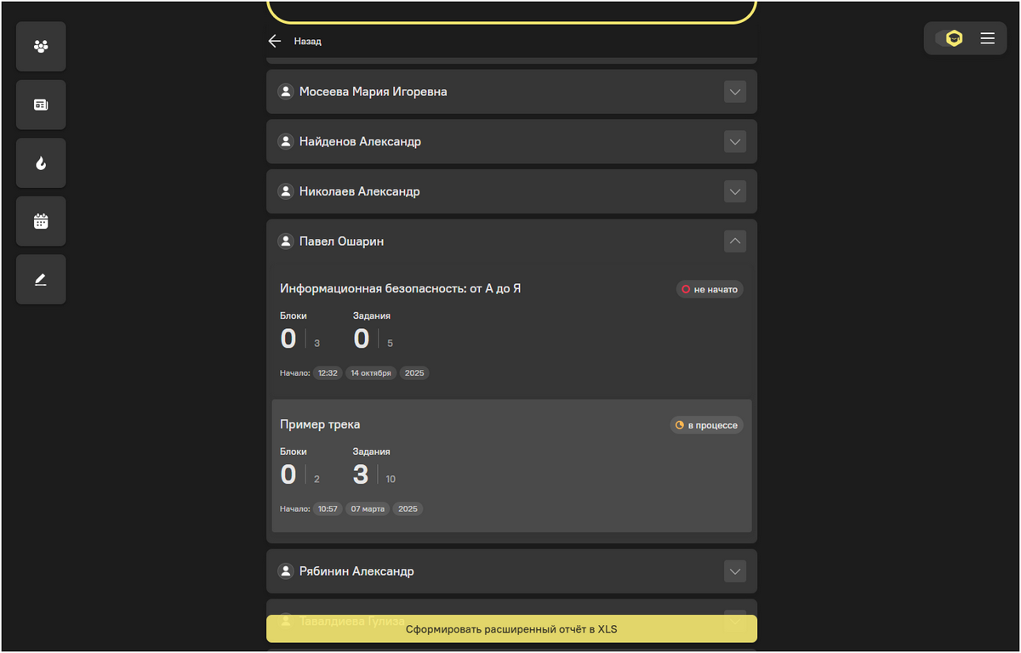Open the calendar icon in the sidebar
This screenshot has width=1021, height=653.
click(x=40, y=220)
